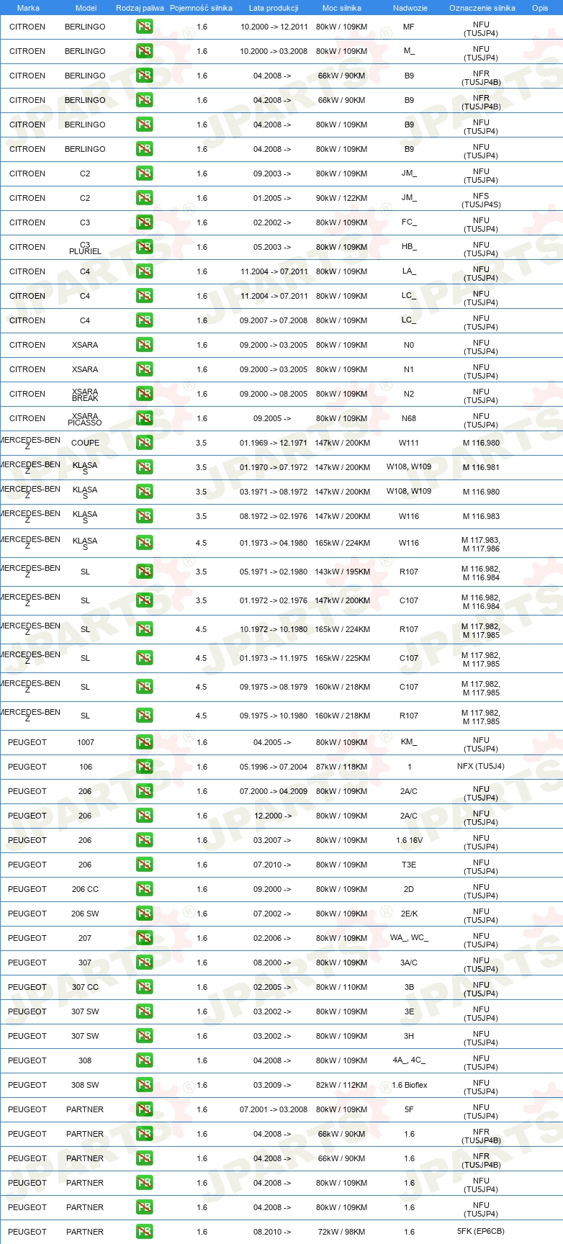Image resolution: width=563 pixels, height=1244 pixels.
Task: Click fuel icon in SL 165kW / 225KM row
Action: (x=145, y=658)
